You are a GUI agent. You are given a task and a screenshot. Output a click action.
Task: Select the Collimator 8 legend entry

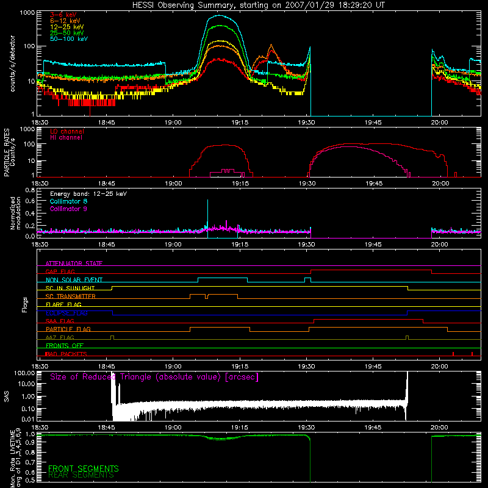[x=68, y=201]
